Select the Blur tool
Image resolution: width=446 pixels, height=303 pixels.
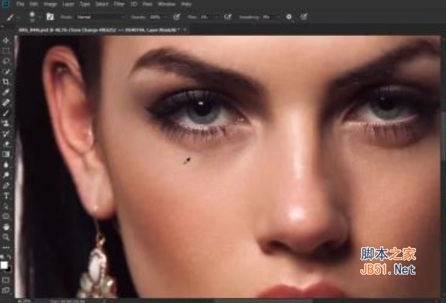[x=6, y=165]
